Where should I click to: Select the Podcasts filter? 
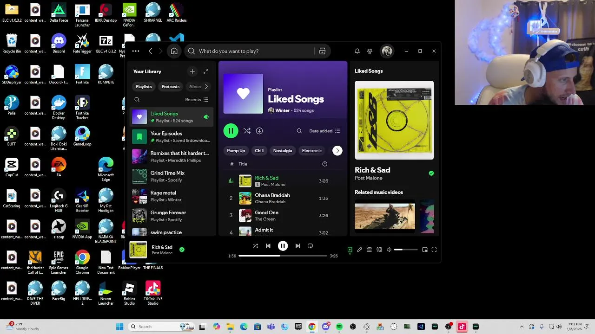point(171,87)
